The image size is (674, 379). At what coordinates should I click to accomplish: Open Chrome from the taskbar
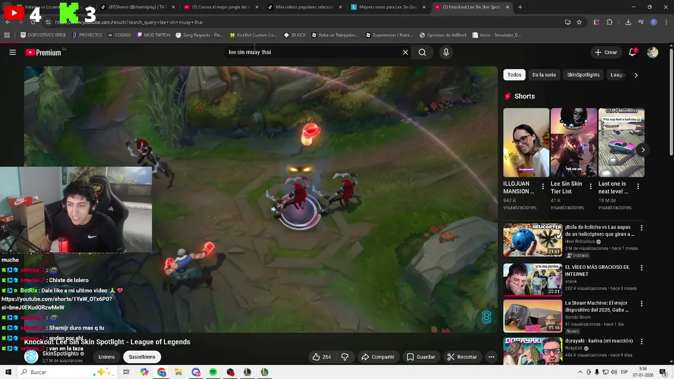[162, 372]
